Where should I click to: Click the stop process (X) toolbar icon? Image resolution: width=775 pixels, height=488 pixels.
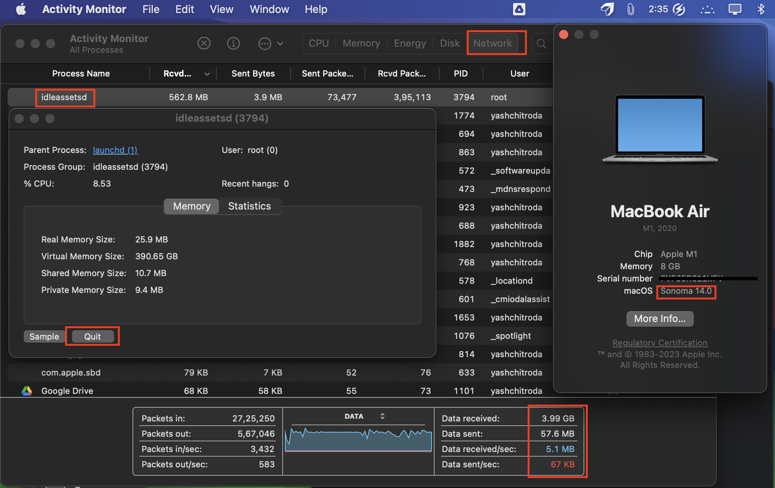pos(204,43)
